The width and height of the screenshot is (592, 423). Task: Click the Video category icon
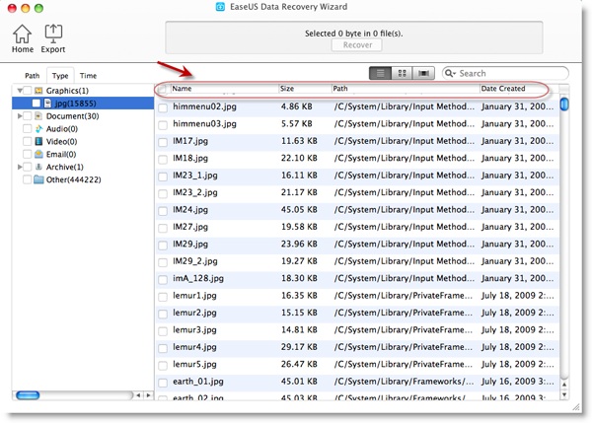point(38,142)
